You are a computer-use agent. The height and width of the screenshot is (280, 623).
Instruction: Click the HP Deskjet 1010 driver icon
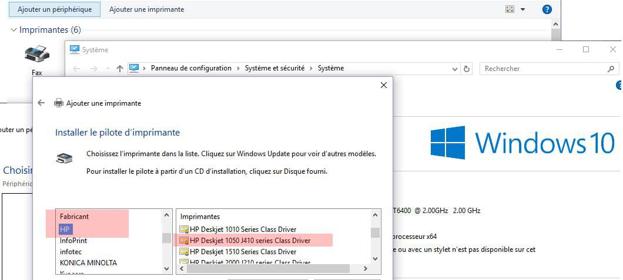pos(184,230)
